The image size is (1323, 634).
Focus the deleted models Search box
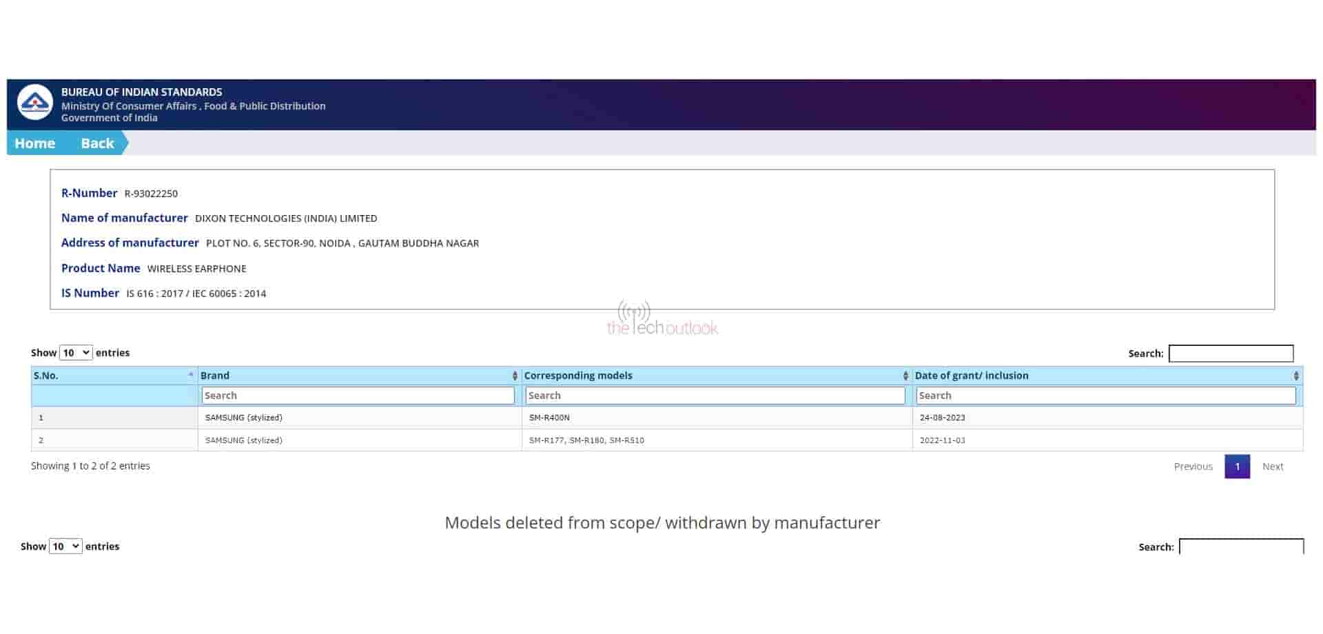[x=1241, y=546]
